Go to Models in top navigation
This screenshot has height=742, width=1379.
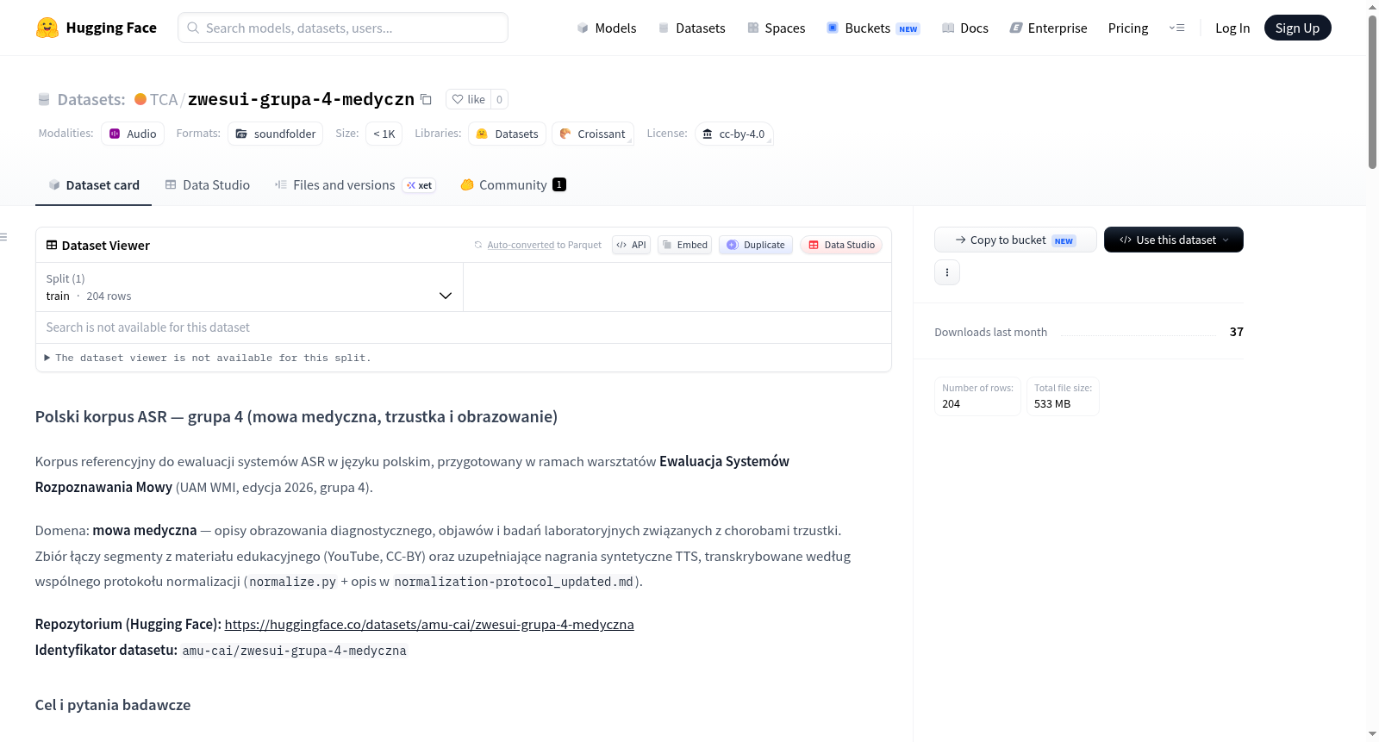pos(607,28)
